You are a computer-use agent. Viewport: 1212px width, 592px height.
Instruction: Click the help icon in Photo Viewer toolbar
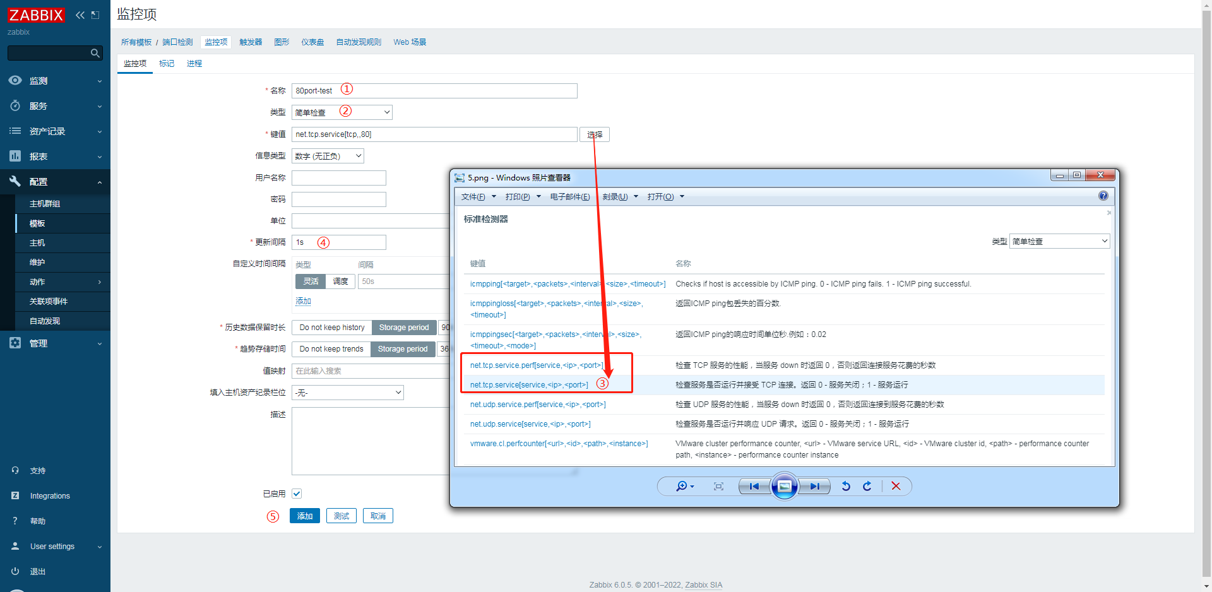1103,196
